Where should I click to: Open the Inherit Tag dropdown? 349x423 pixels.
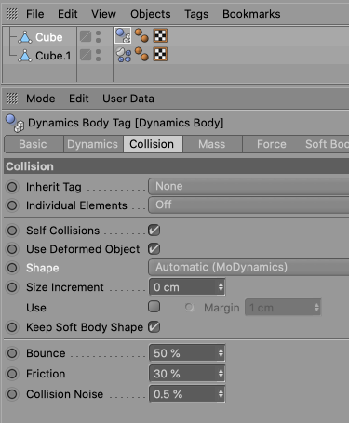tap(248, 186)
